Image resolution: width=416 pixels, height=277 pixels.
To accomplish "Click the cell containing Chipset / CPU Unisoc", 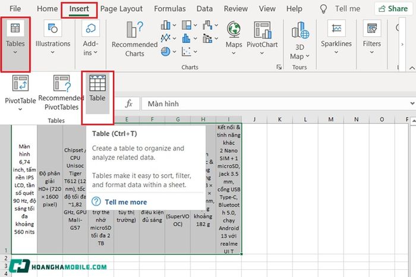I will click(75, 189).
